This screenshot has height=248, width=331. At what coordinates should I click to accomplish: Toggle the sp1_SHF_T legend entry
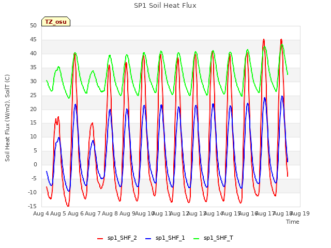click(213, 238)
